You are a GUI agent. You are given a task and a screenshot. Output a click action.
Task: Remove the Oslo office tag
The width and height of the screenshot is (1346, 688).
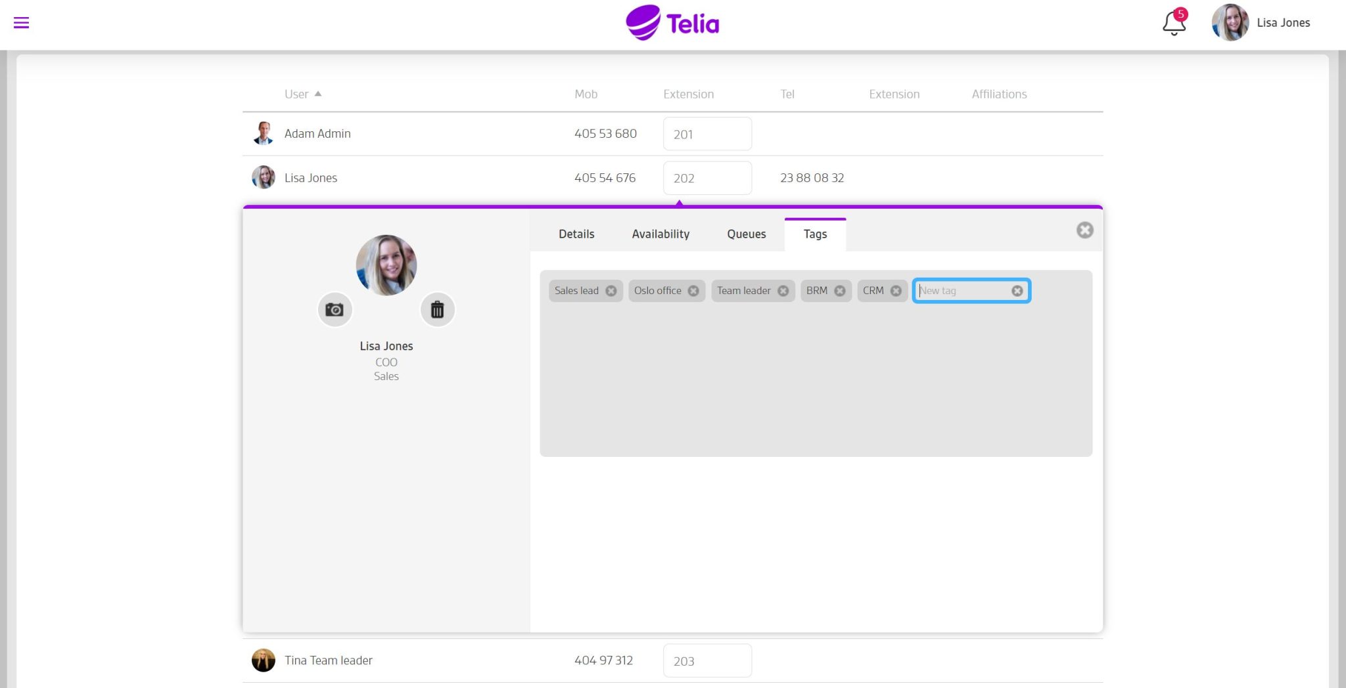coord(693,290)
